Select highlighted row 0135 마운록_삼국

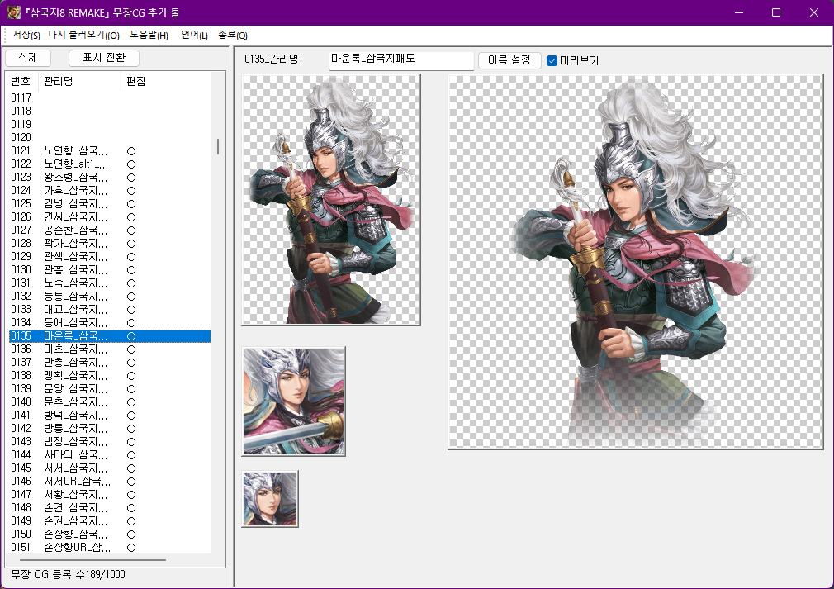pyautogui.click(x=110, y=335)
